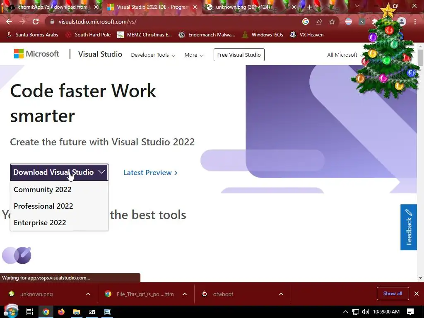Click the Google icon in the address bar
Image resolution: width=424 pixels, height=318 pixels.
306,22
